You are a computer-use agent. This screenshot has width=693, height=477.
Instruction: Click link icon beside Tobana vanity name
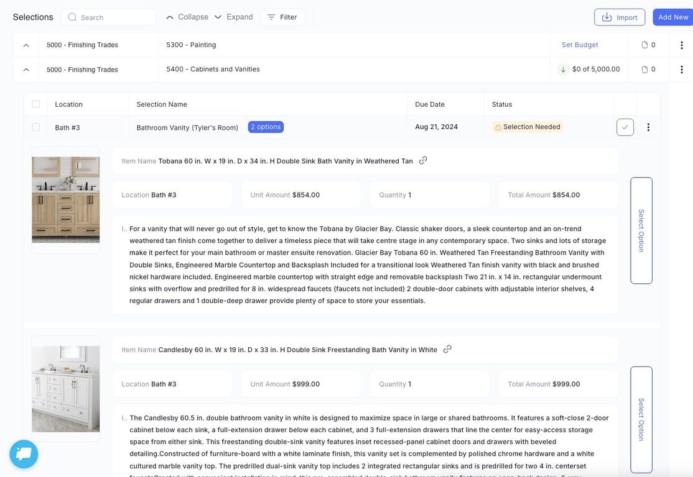tap(423, 161)
